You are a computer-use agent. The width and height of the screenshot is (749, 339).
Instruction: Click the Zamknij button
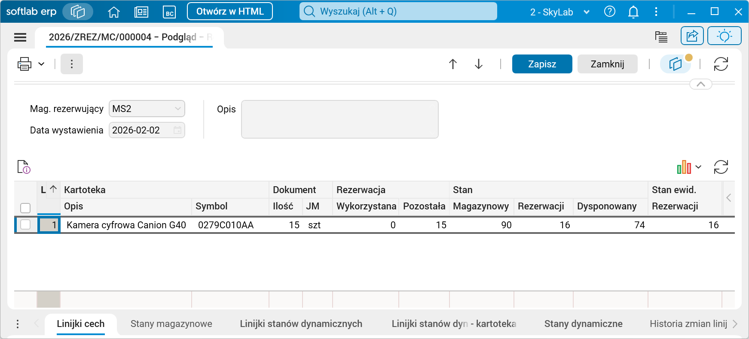[608, 64]
